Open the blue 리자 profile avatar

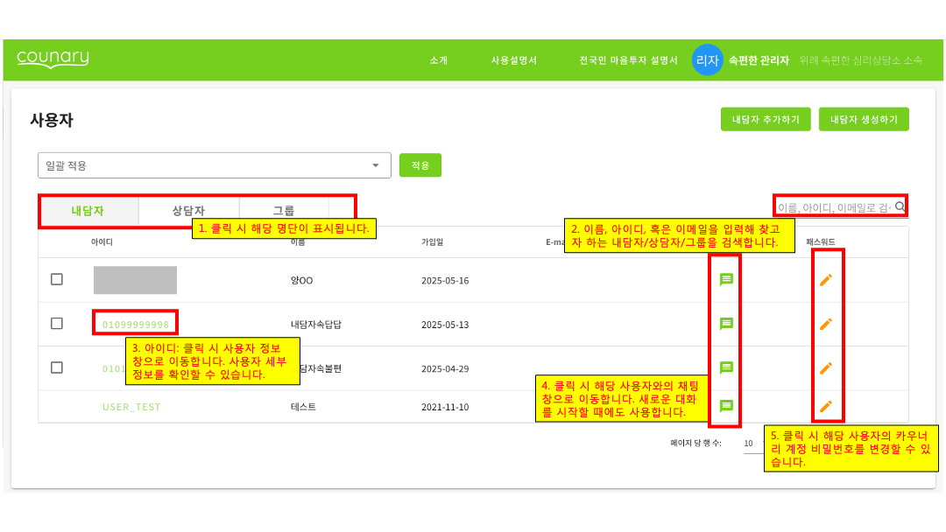coord(707,59)
